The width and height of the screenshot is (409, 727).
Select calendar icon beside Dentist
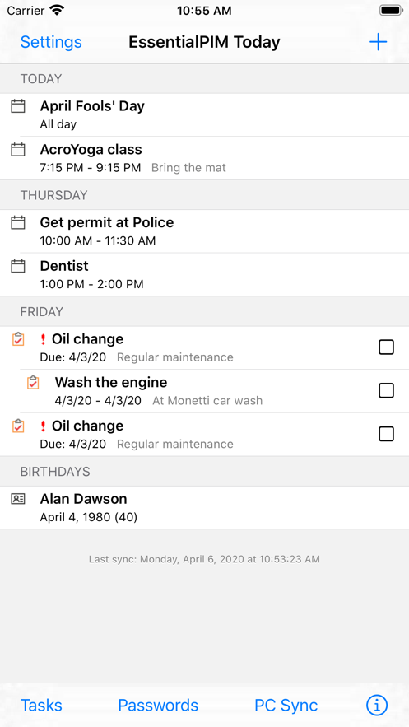pos(17,266)
